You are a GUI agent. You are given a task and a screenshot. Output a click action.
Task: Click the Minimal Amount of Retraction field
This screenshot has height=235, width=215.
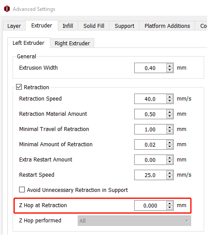150,144
